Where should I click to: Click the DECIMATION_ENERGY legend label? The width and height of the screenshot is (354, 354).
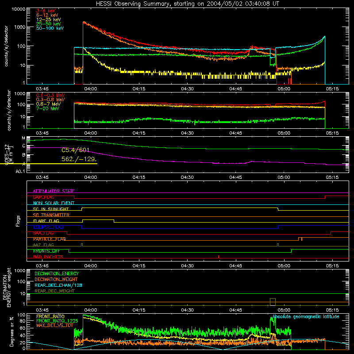coord(57,273)
